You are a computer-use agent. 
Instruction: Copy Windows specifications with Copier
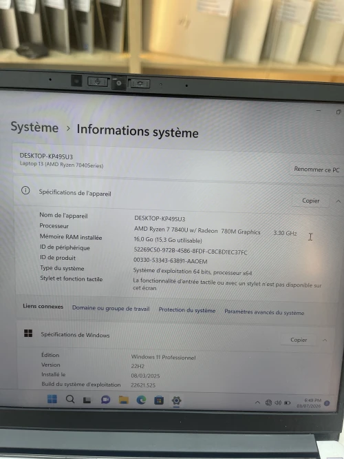pyautogui.click(x=299, y=340)
